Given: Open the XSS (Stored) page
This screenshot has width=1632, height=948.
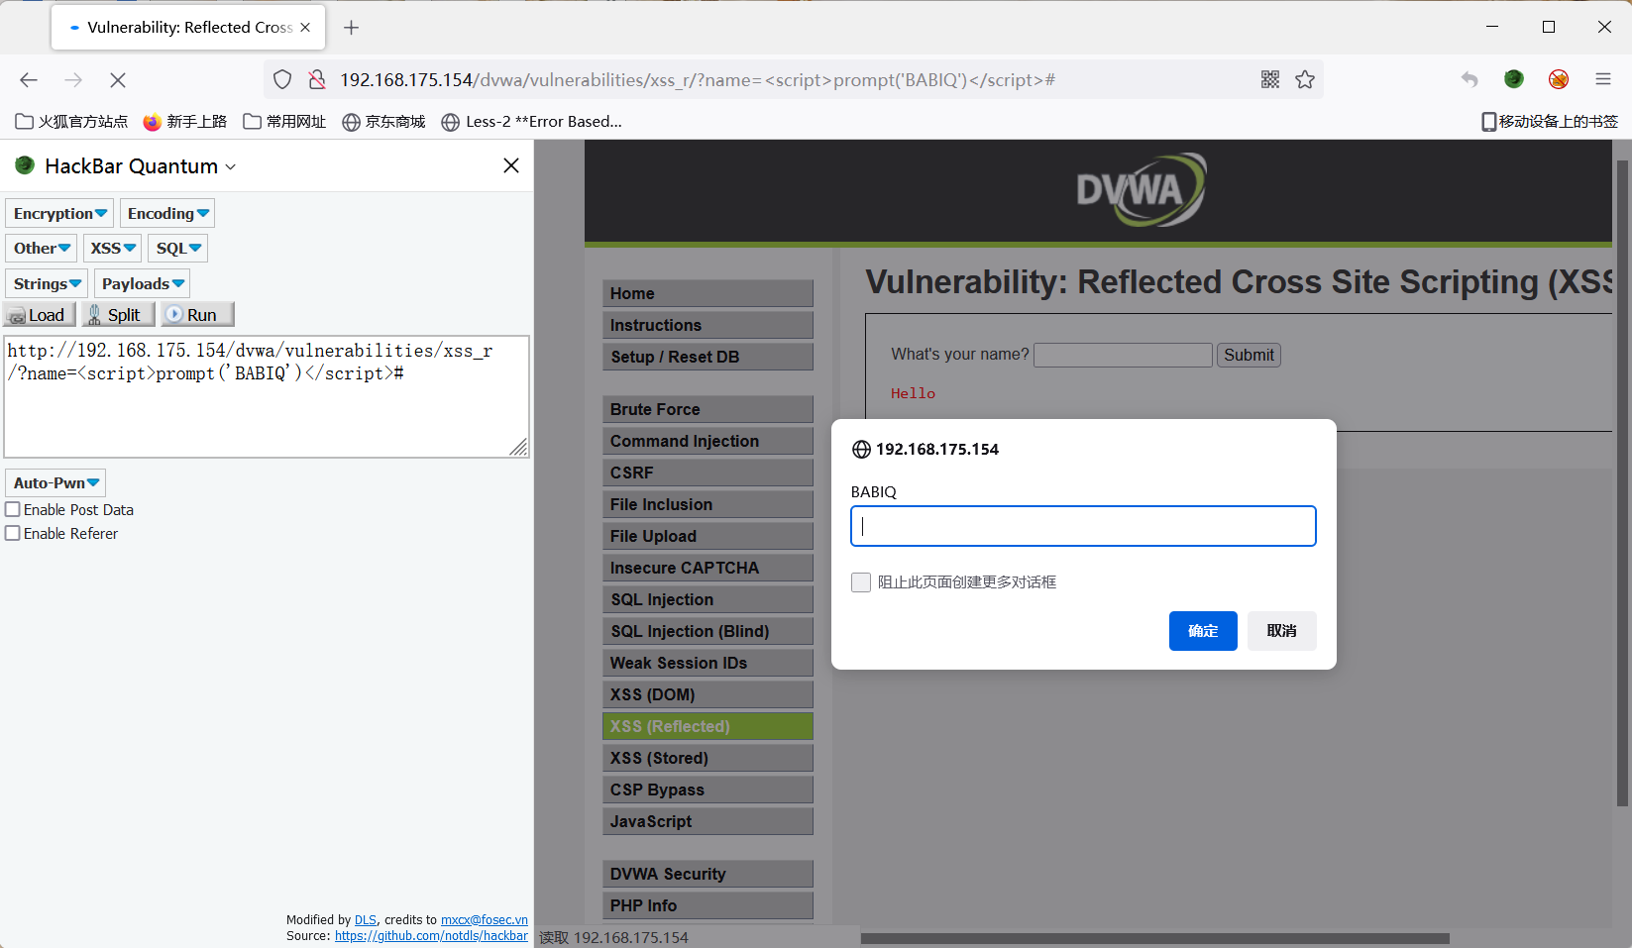Looking at the screenshot, I should coord(707,758).
